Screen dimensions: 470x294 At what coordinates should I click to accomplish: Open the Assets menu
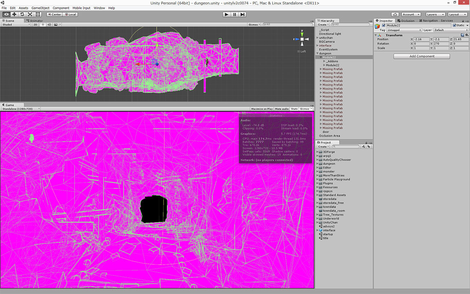click(23, 8)
